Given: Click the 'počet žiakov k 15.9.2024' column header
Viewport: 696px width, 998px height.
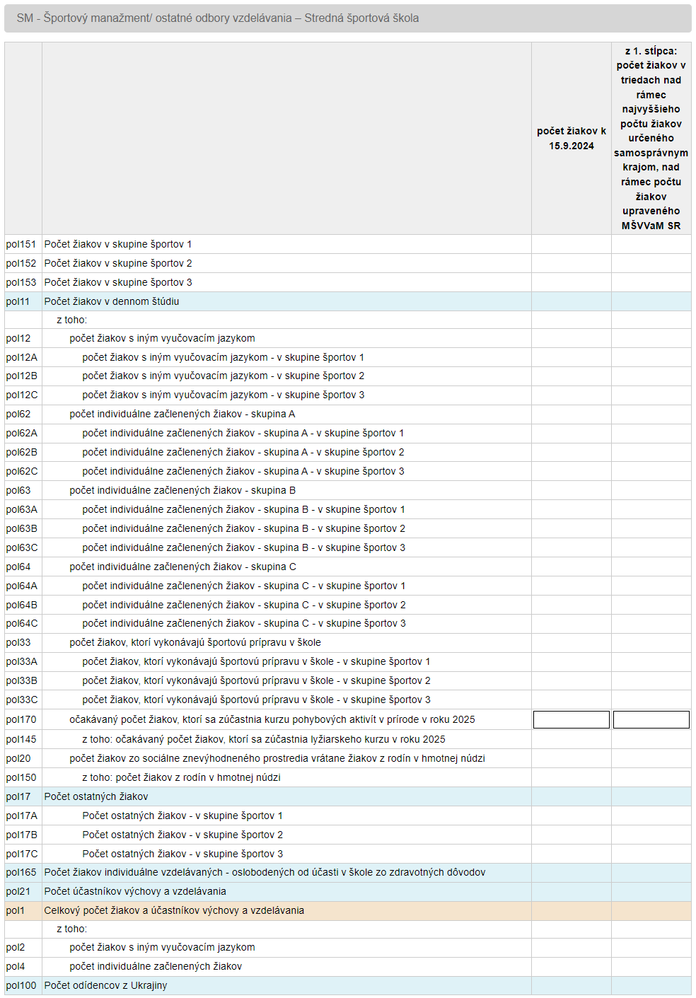Looking at the screenshot, I should [571, 139].
